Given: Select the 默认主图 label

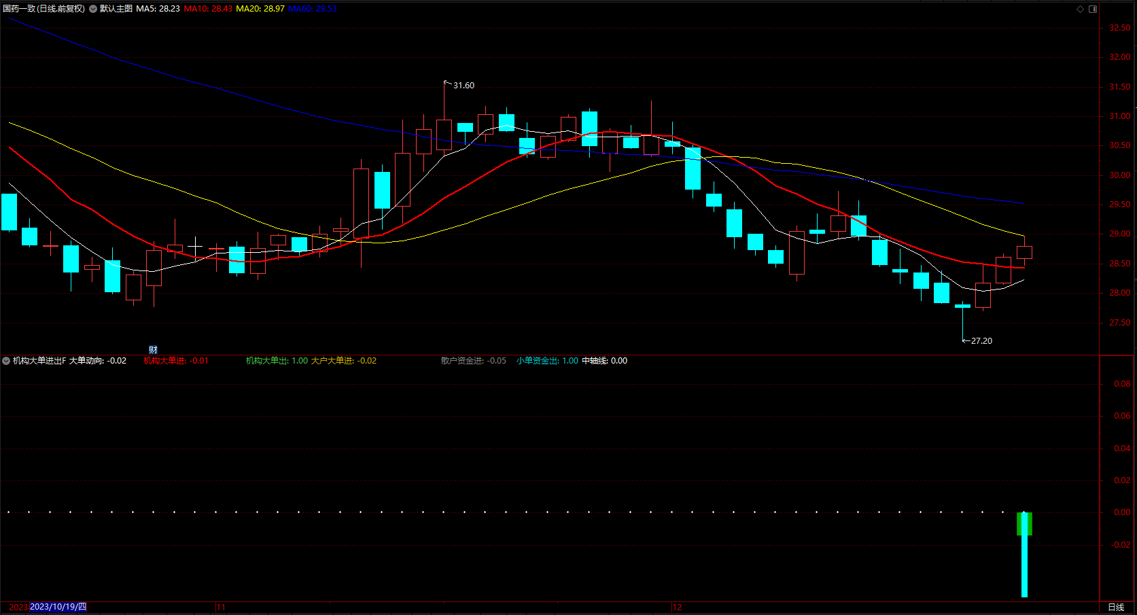Looking at the screenshot, I should tap(116, 9).
